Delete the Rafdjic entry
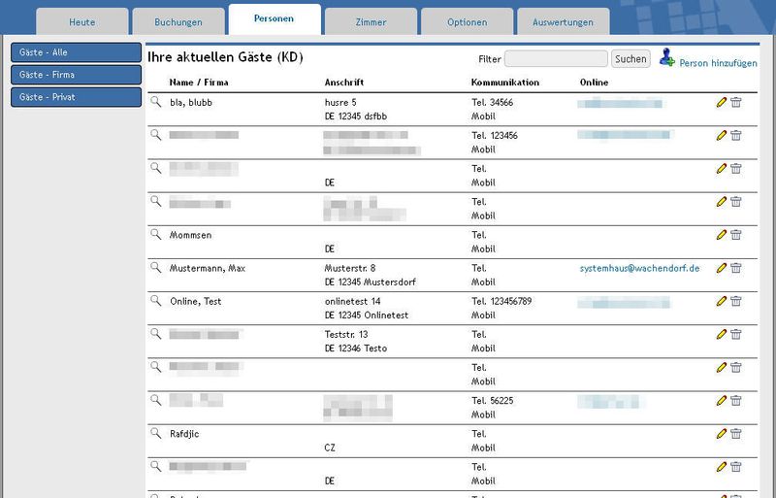This screenshot has height=498, width=776. point(736,433)
